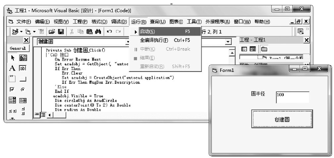Image resolution: width=334 pixels, height=158 pixels.
Task: Close the toolbox panel with X
Action: click(x=26, y=40)
